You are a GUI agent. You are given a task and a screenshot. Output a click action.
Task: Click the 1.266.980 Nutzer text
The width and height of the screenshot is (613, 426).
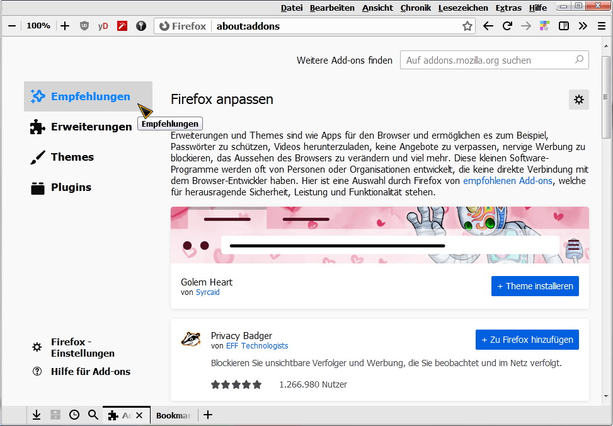312,384
